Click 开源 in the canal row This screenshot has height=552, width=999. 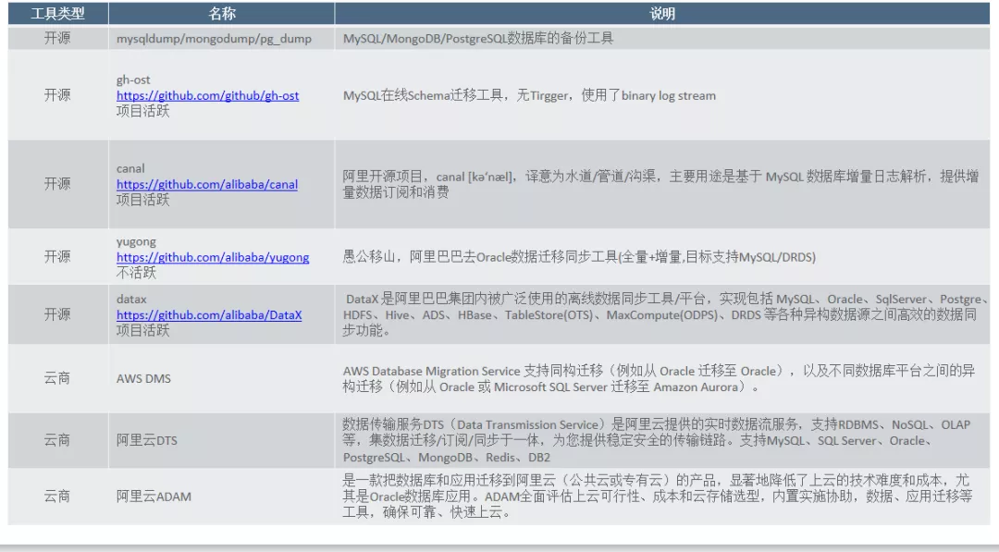coord(57,184)
